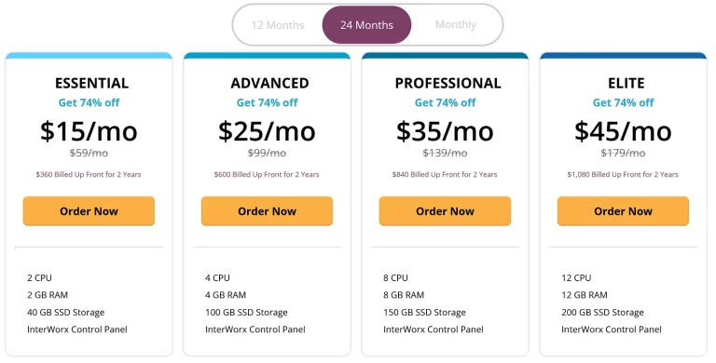Select the 24 Months billing option

[366, 25]
